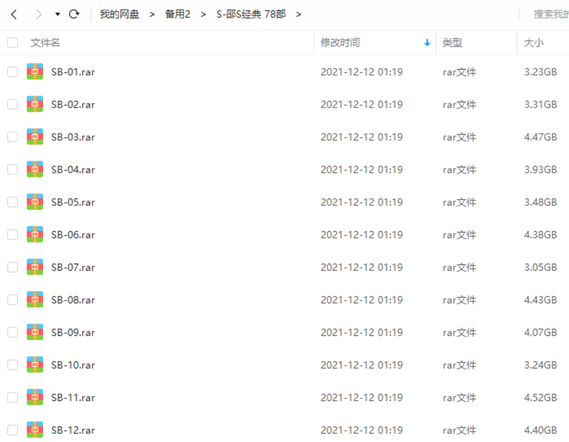Tick the checkbox next to SB-09.rar

click(13, 332)
